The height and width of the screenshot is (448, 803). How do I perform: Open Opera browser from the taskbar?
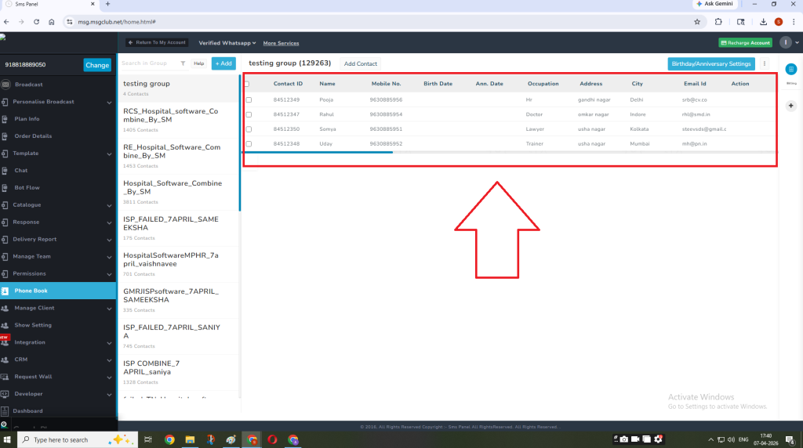tap(271, 440)
